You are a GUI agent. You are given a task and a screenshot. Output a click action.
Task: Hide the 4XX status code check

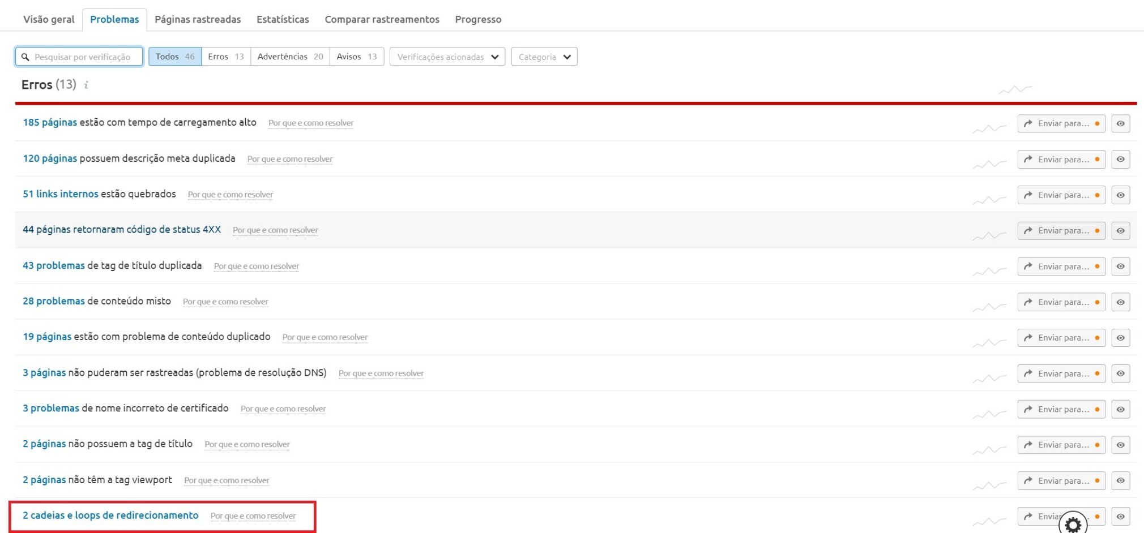(1120, 231)
